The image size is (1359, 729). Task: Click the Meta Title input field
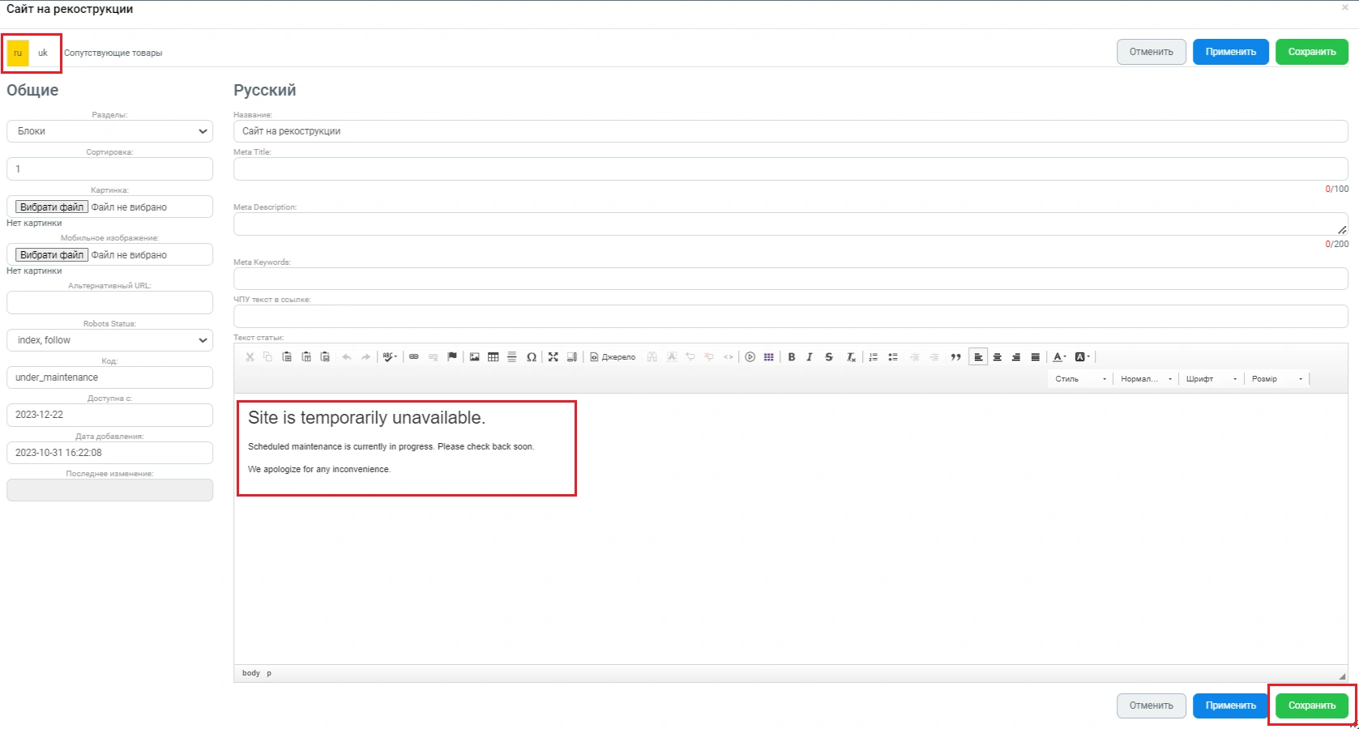790,168
